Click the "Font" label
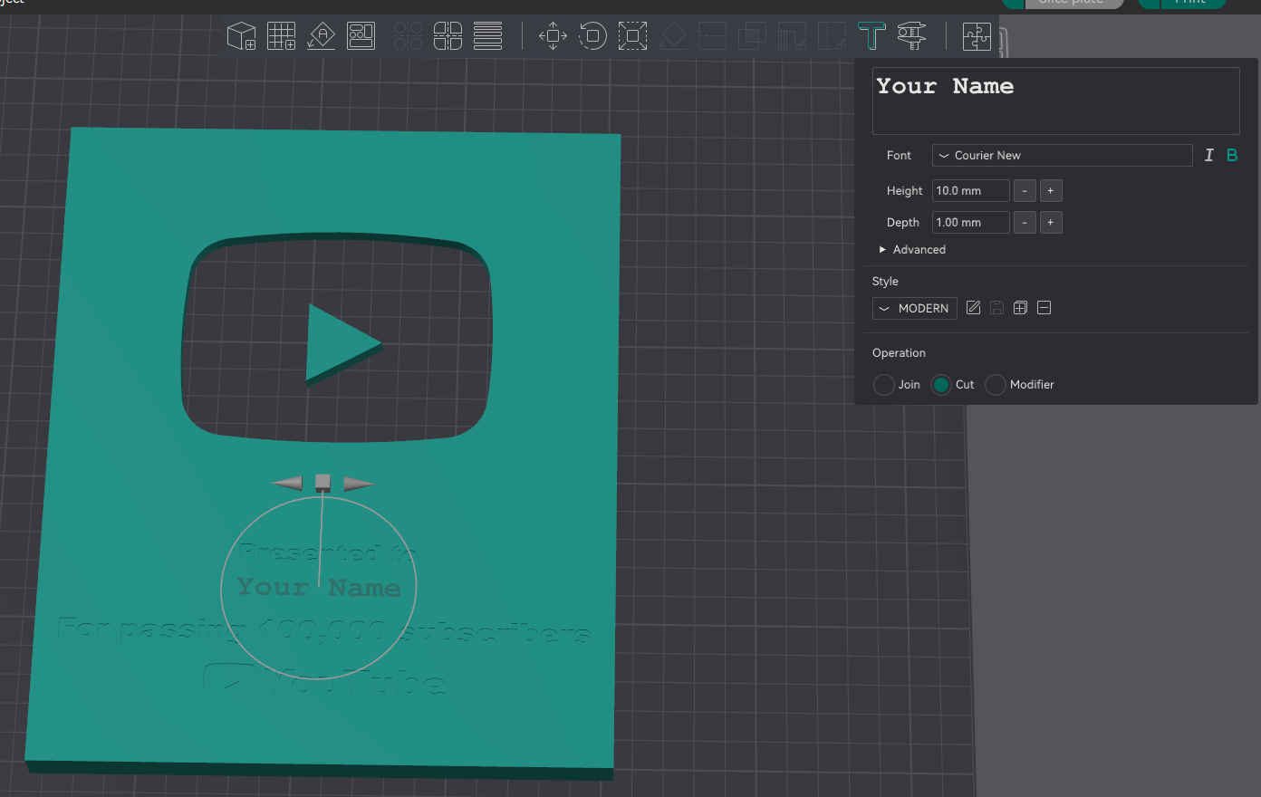1261x797 pixels. point(899,156)
